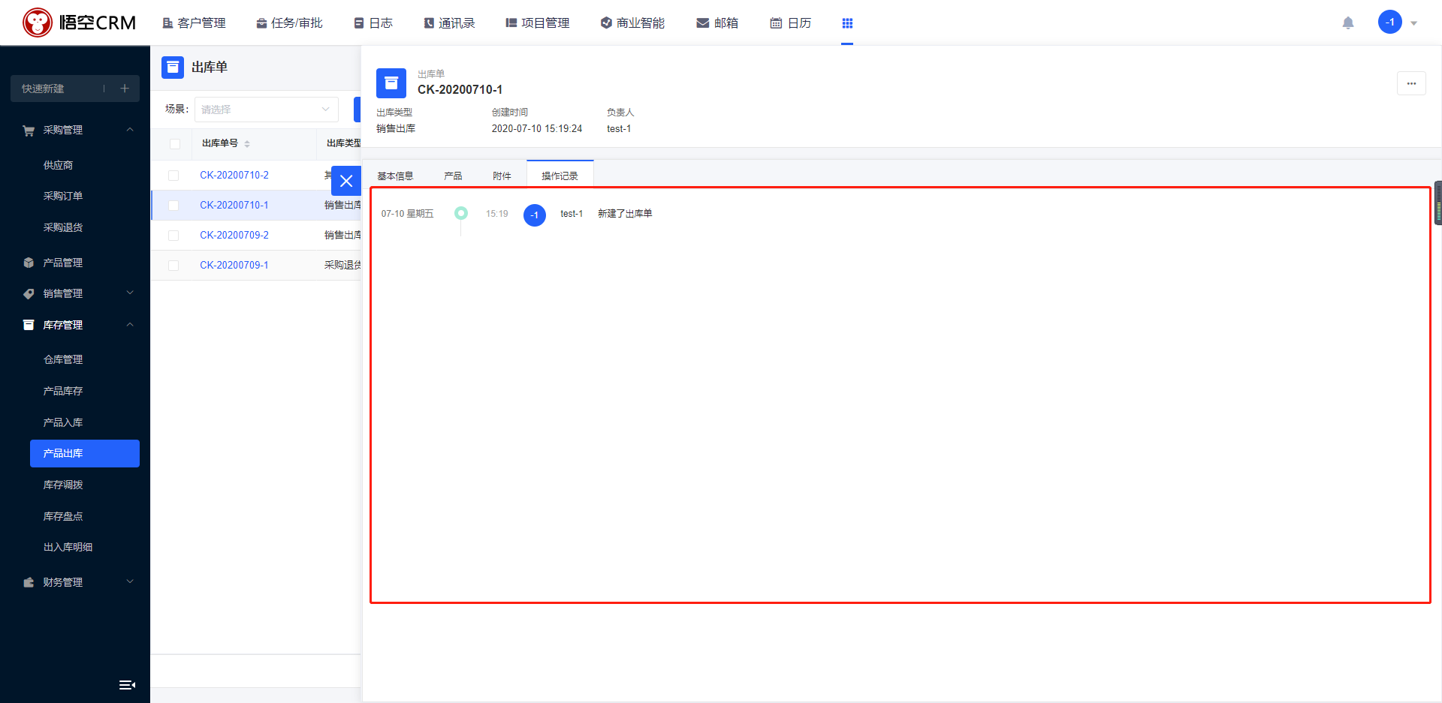Collapse sidebar with the bottom toggle icon
This screenshot has width=1442, height=703.
(x=127, y=684)
